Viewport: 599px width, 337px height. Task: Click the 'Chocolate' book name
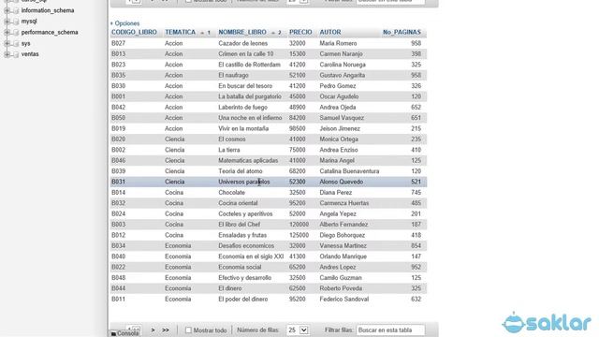tap(231, 193)
